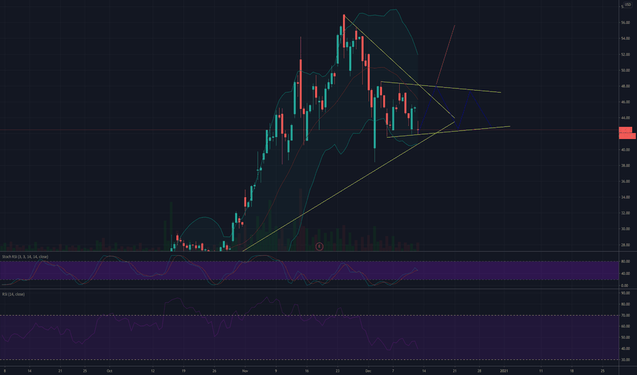Select the red projected breakout trend line
Image resolution: width=637 pixels, height=375 pixels.
point(446,55)
